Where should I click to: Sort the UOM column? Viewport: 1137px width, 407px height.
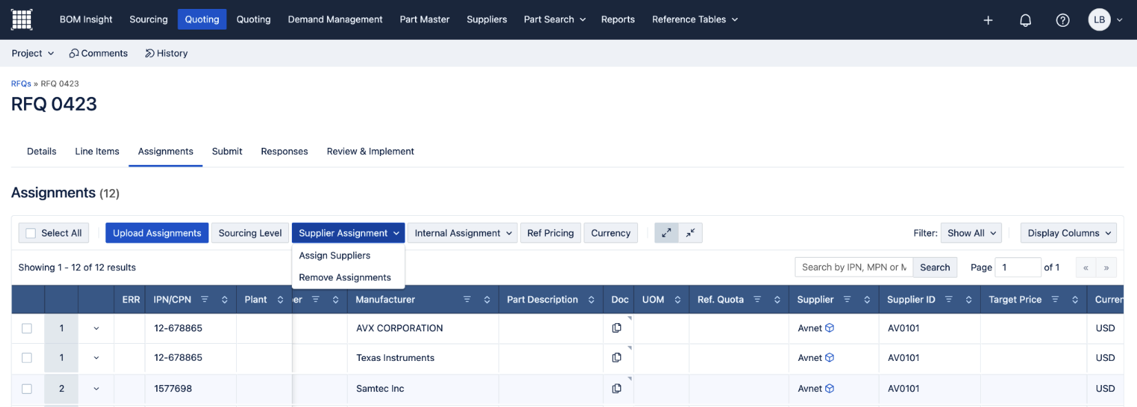[677, 300]
